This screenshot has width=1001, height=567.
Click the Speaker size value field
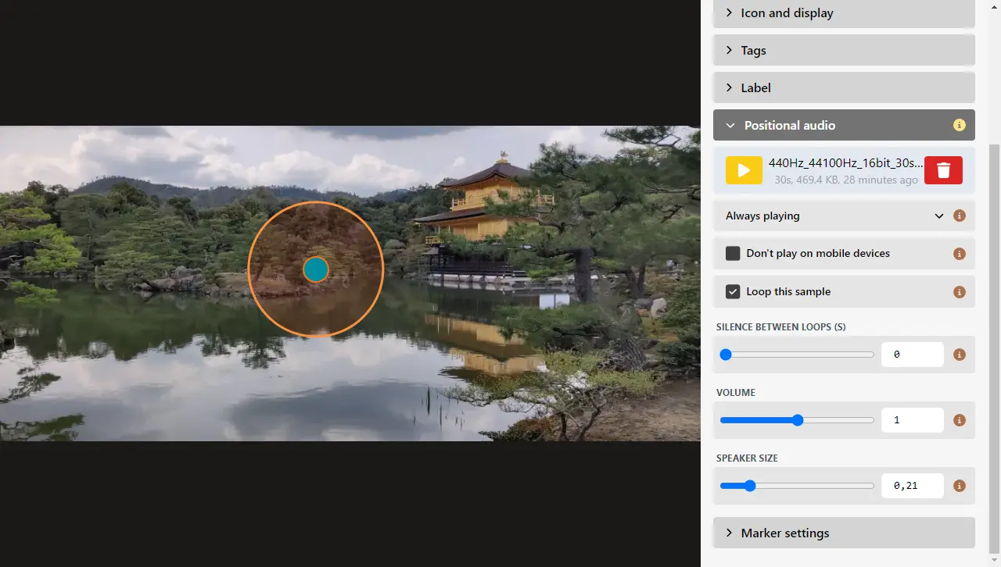912,486
